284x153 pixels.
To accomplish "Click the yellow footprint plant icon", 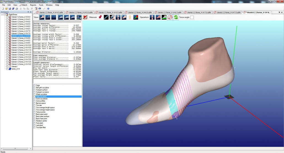I will 130,17.
